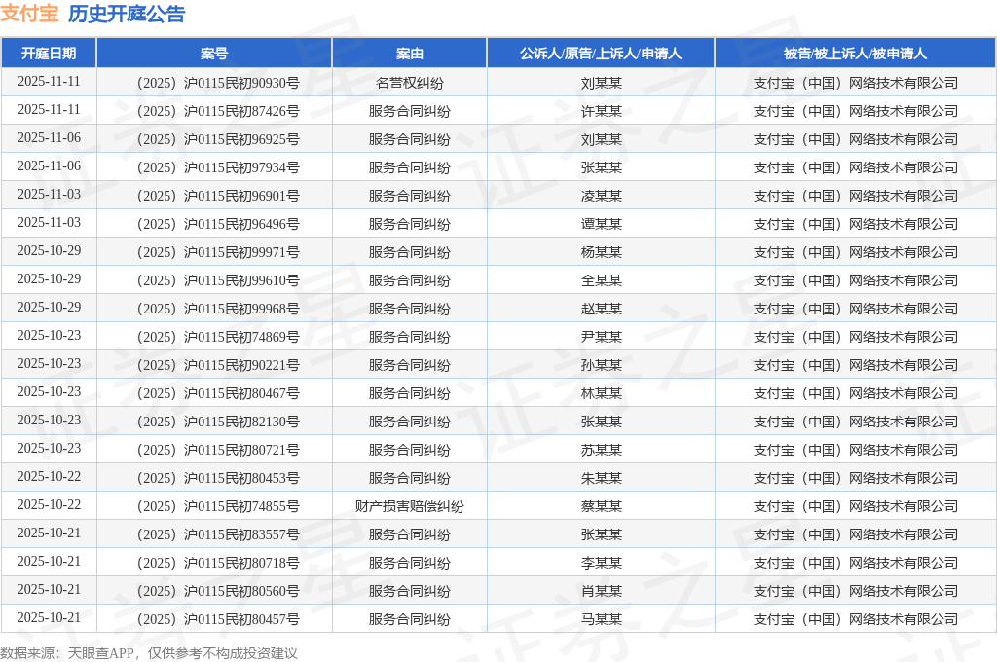Click the date cell in the 许某某 row
The height and width of the screenshot is (662, 997).
49,110
